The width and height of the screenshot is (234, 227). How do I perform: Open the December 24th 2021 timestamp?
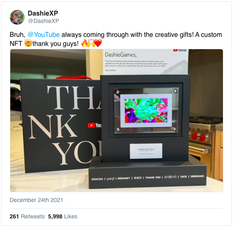(x=36, y=200)
